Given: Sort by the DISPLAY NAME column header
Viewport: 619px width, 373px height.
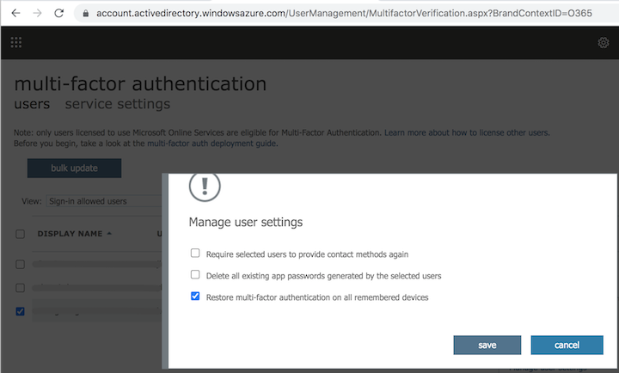Looking at the screenshot, I should click(74, 234).
